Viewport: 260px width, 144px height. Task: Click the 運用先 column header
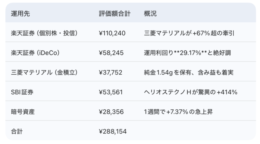click(x=20, y=13)
